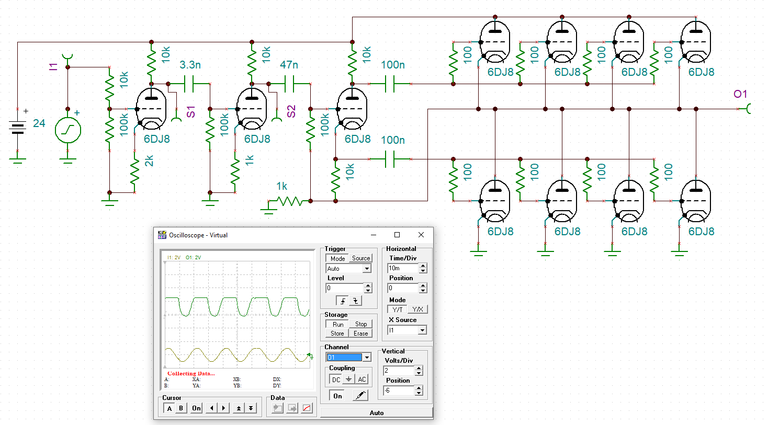Viewport: 768px width, 425px height.
Task: Toggle the Trigger Source button
Action: (x=361, y=258)
